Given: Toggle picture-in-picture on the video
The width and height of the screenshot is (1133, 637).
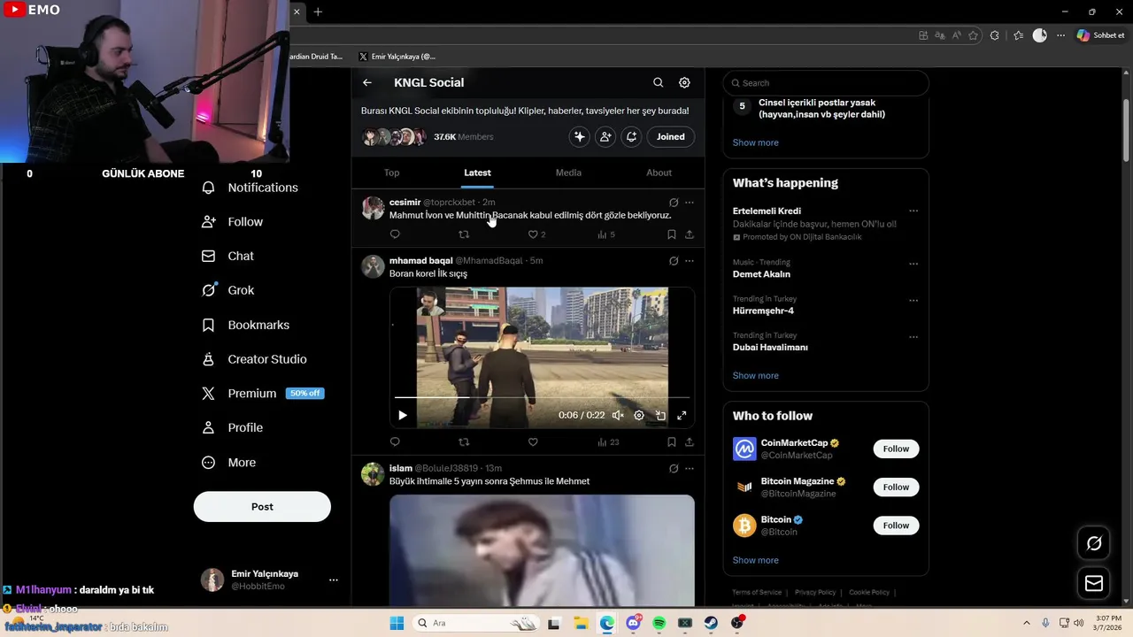Looking at the screenshot, I should pyautogui.click(x=660, y=415).
